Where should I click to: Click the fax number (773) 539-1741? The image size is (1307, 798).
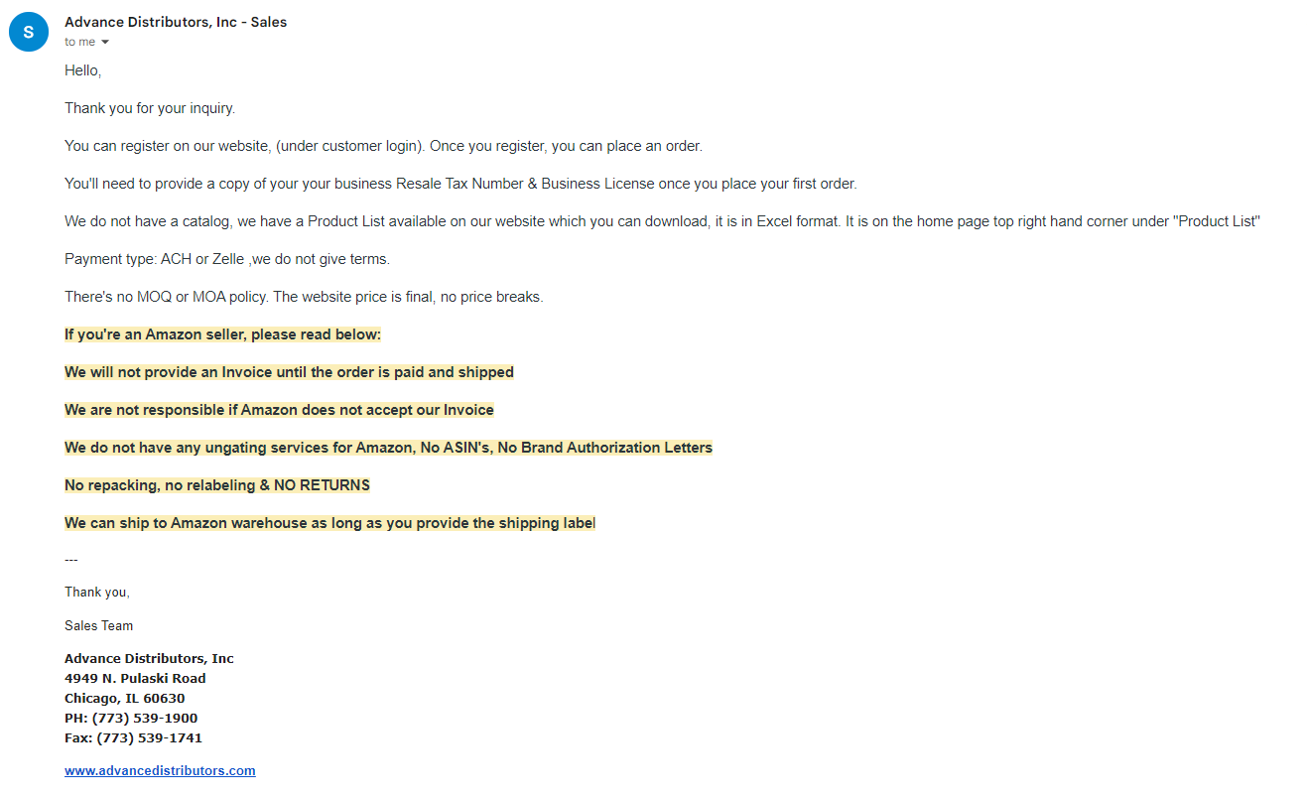[x=149, y=737]
